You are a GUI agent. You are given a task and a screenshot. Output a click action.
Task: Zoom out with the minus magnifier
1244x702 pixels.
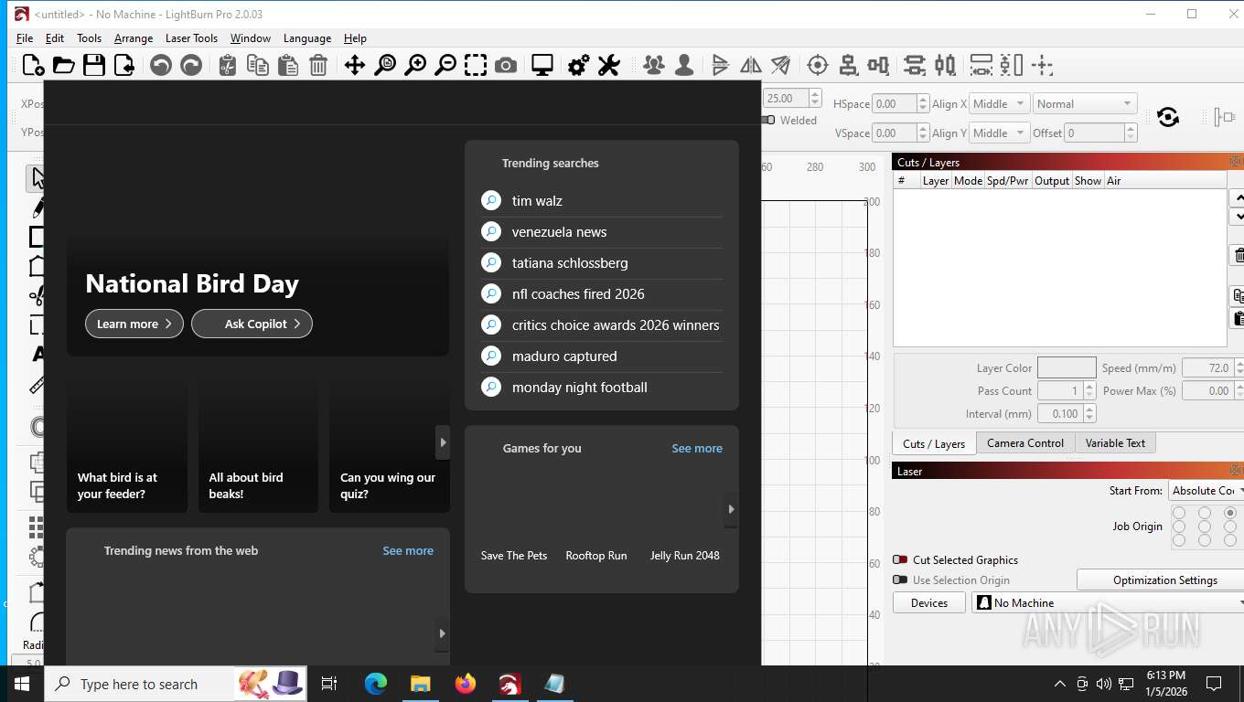445,65
